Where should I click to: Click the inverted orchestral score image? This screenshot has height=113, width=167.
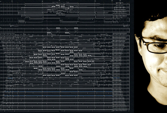click(67, 56)
